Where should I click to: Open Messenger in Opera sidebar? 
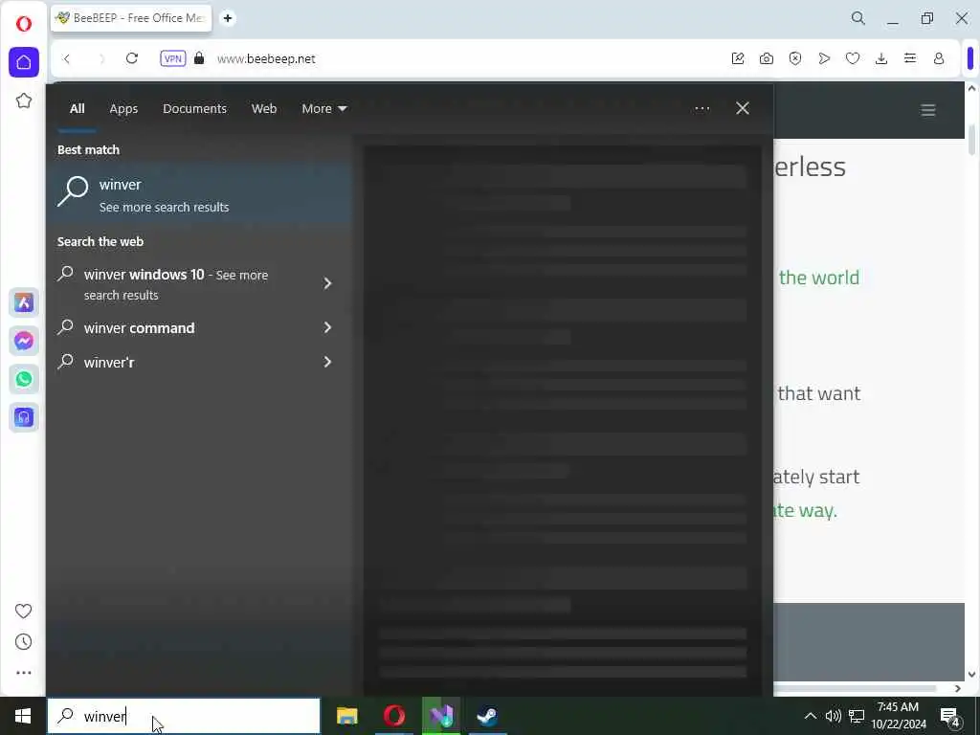click(x=24, y=342)
